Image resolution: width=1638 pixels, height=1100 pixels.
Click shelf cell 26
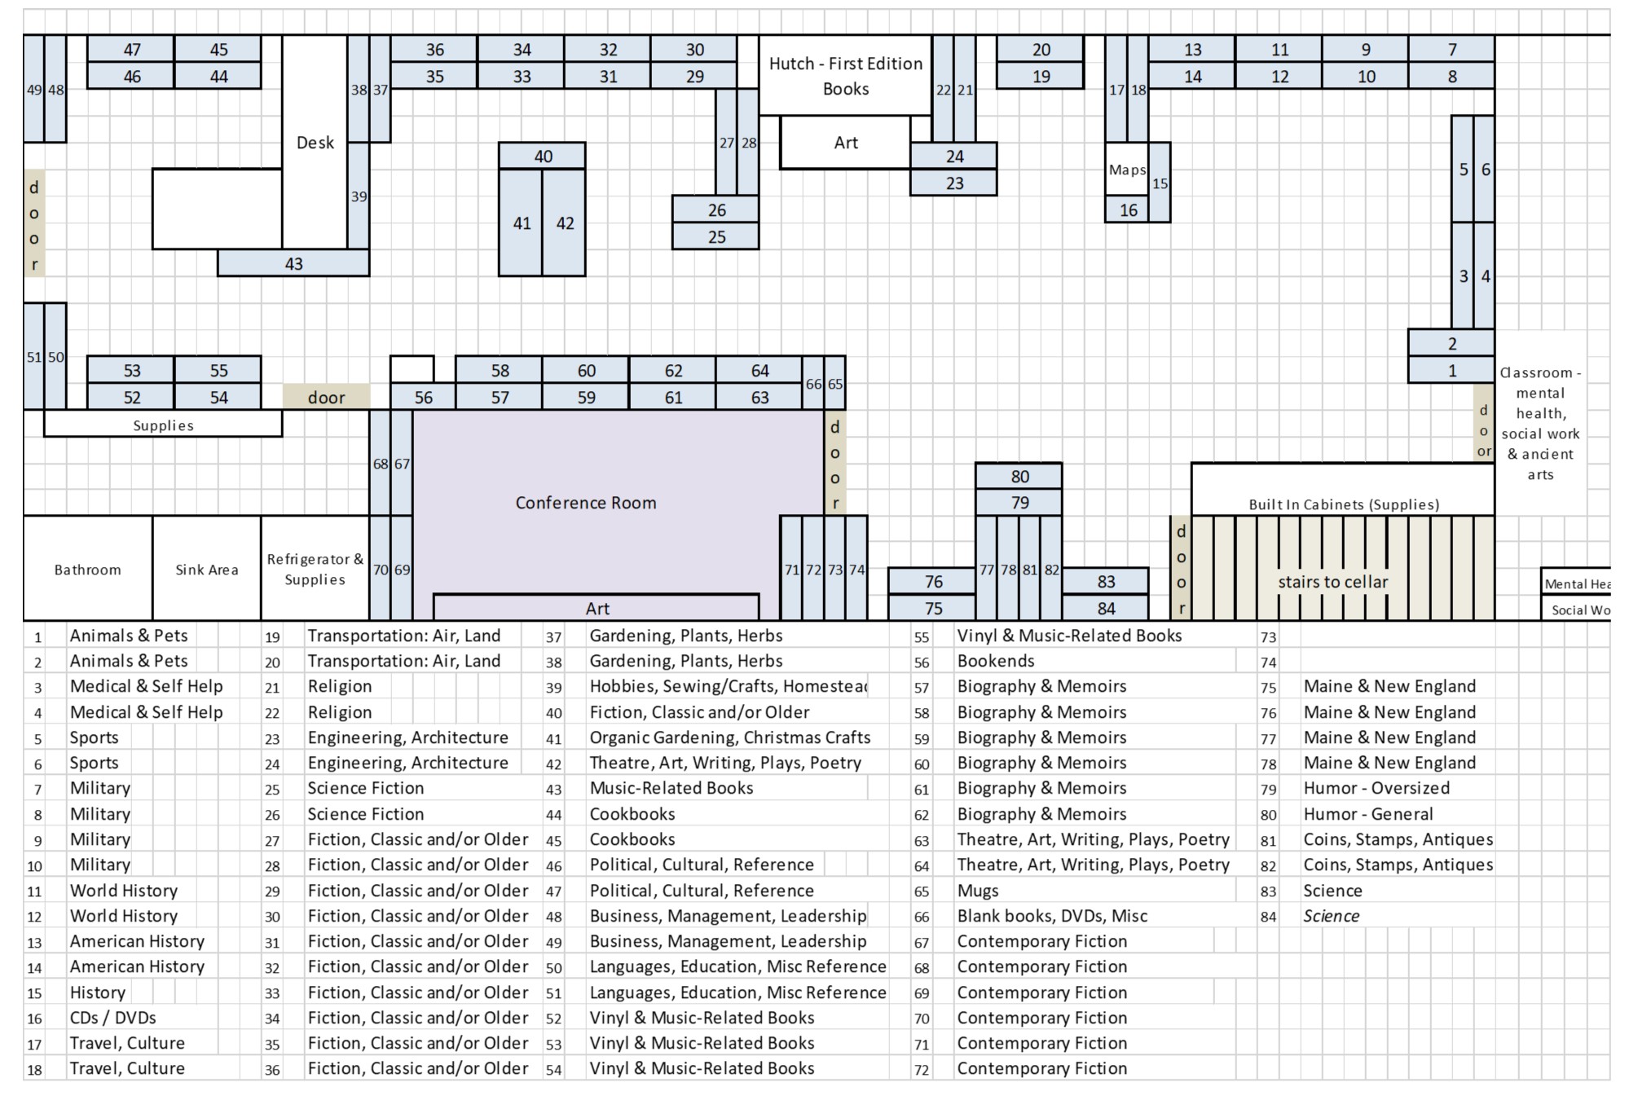tap(716, 210)
